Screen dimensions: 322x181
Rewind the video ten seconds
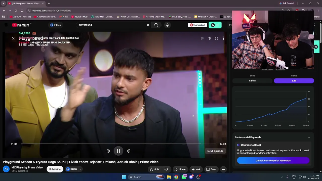coord(108,151)
